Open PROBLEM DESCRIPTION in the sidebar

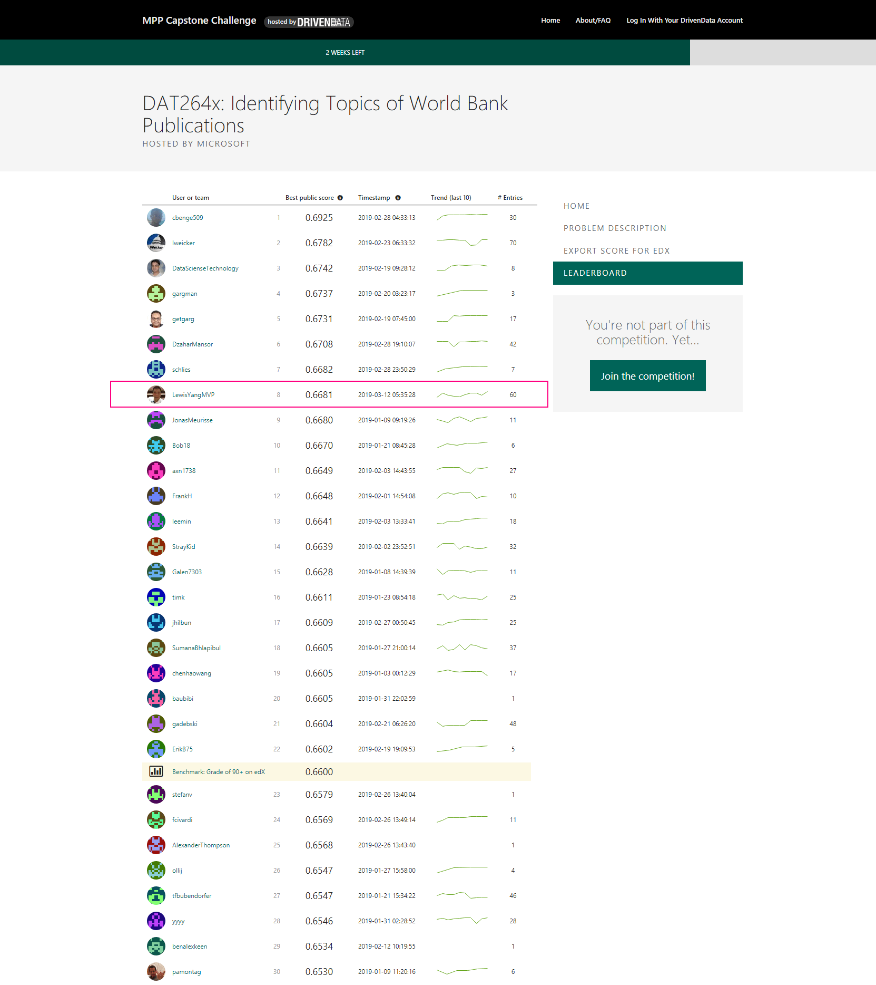pyautogui.click(x=615, y=228)
